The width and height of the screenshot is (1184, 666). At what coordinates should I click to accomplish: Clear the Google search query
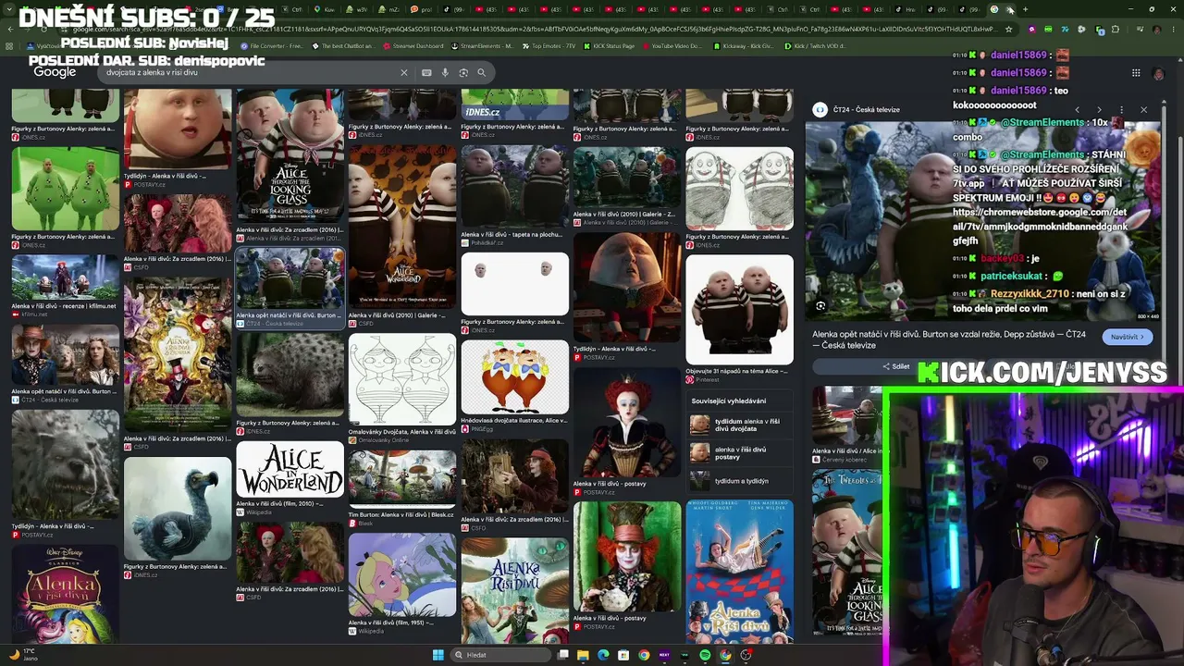(403, 72)
